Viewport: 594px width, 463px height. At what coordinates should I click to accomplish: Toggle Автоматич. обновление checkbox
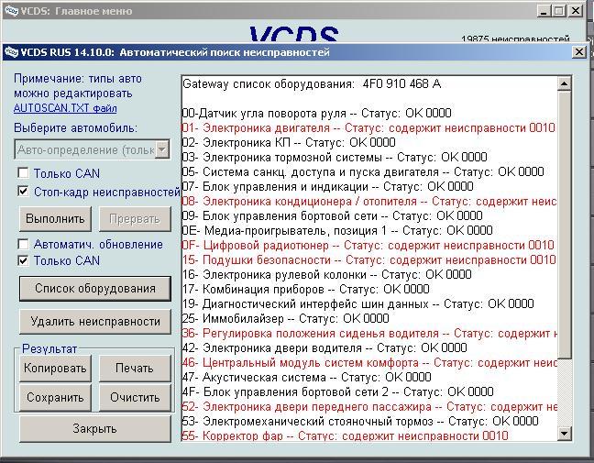[24, 245]
